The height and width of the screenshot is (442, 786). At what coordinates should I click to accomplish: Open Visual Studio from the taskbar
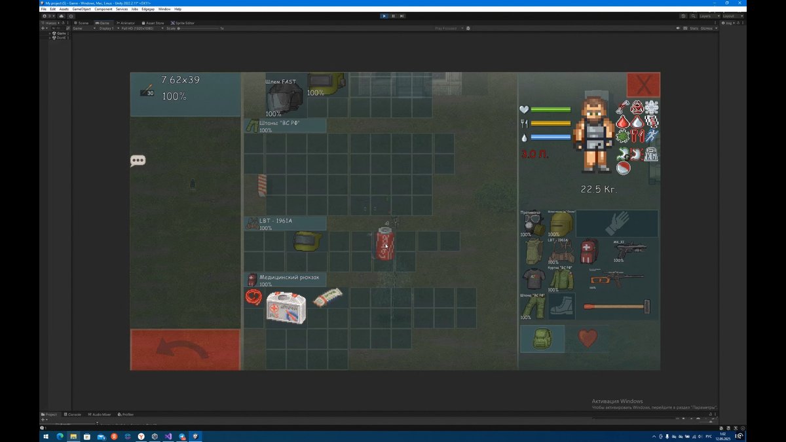coord(168,436)
